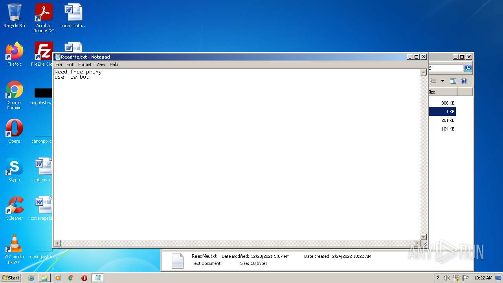The height and width of the screenshot is (283, 503).
Task: Close the Explorer window behind Notepad
Action: click(469, 57)
